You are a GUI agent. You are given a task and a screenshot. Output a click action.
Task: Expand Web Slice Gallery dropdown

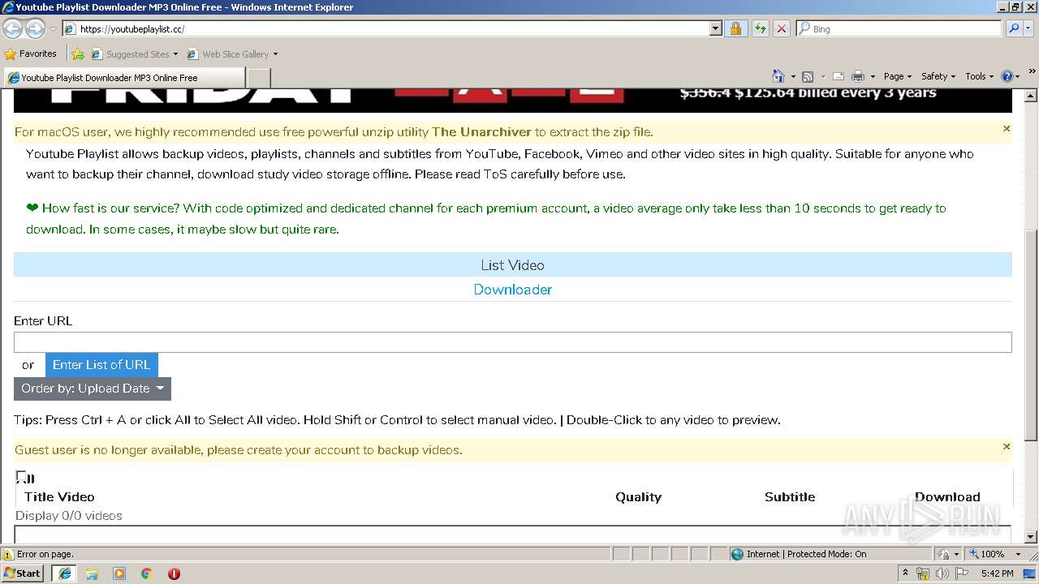pyautogui.click(x=275, y=54)
